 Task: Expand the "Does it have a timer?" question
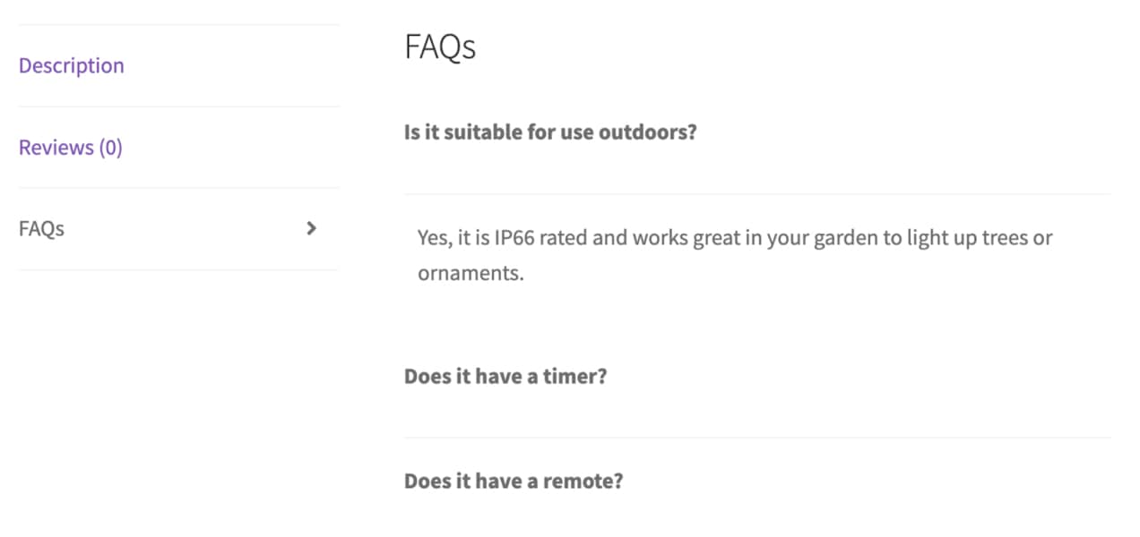506,376
